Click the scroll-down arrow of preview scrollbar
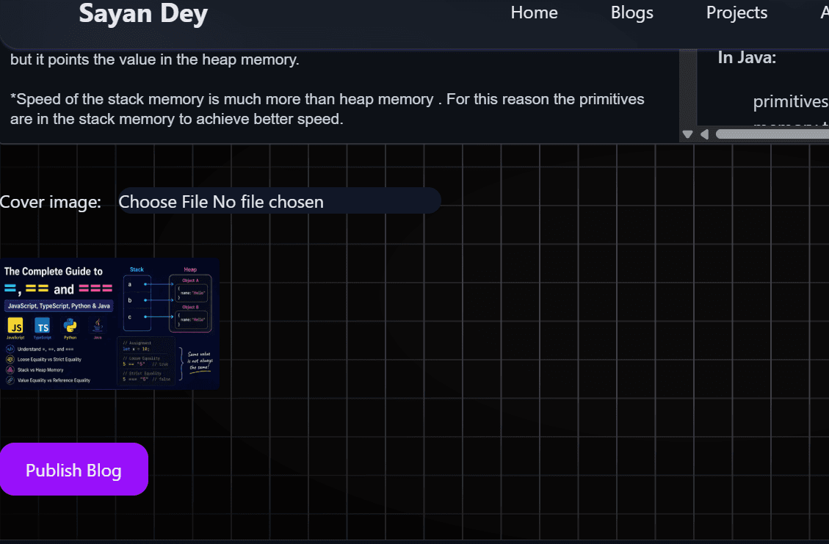 pos(687,134)
